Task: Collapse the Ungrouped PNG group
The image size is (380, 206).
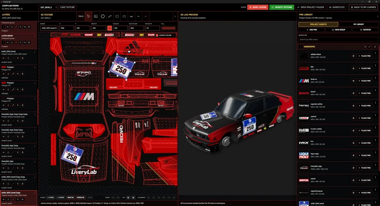Action: point(301,47)
